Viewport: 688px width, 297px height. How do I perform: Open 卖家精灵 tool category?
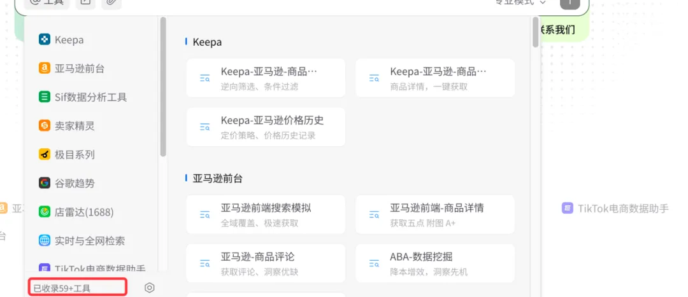[x=75, y=126]
